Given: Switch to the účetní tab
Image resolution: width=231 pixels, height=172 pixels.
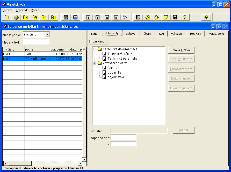Looking at the screenshot, I should click(147, 34).
